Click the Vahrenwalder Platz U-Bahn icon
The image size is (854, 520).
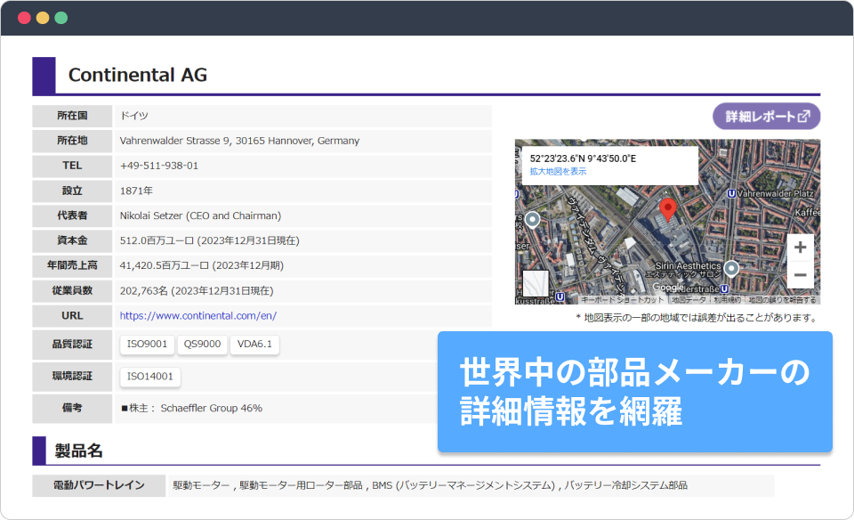coord(731,191)
